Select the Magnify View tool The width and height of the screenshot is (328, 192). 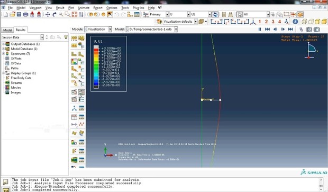(61, 14)
